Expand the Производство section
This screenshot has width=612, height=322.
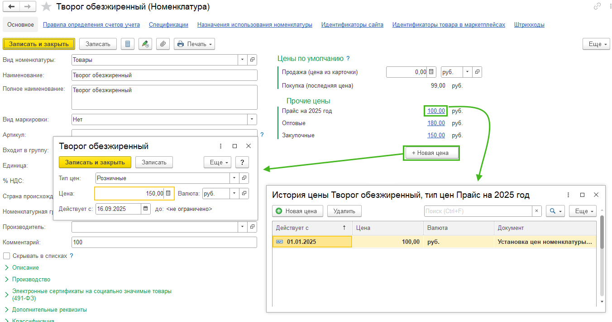click(31, 279)
